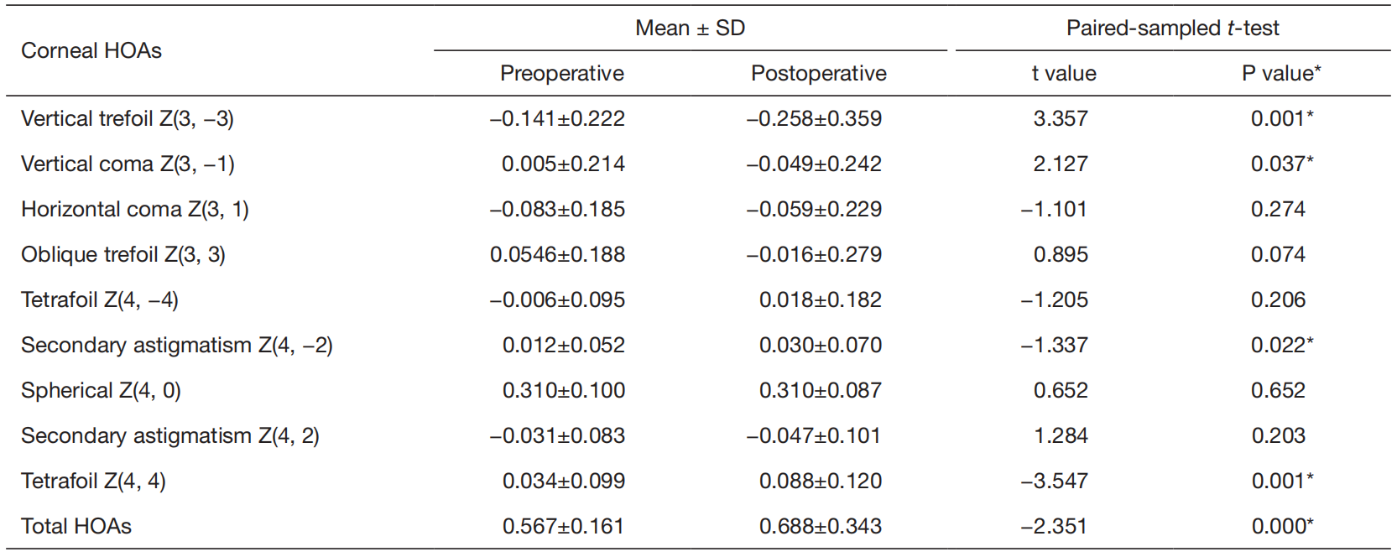Click the "Postoperative" column header
This screenshot has height=557, width=1397.
click(x=818, y=74)
